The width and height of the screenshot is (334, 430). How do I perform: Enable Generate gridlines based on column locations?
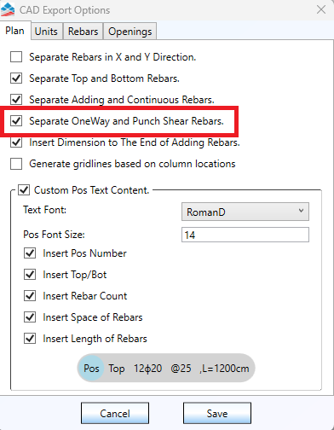tap(16, 164)
